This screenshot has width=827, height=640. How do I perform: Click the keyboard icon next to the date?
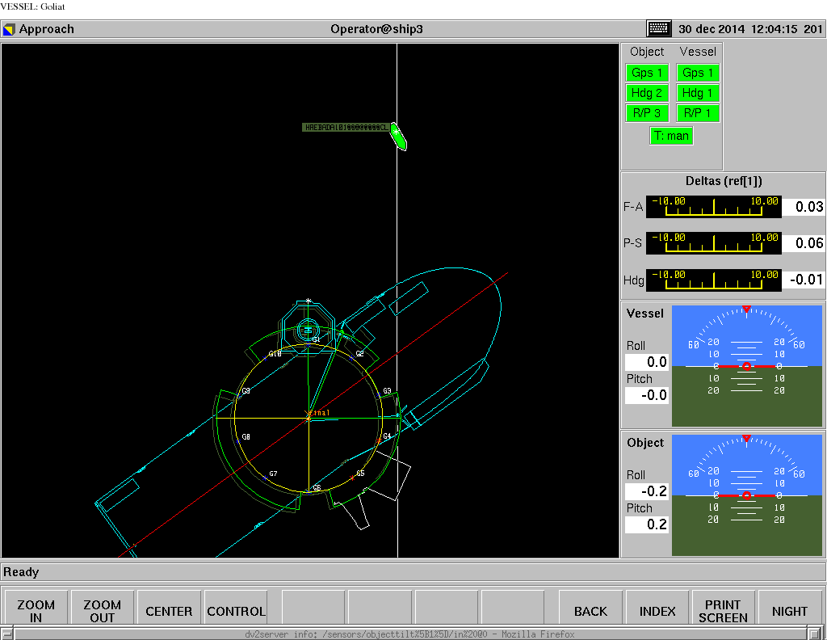[x=658, y=28]
